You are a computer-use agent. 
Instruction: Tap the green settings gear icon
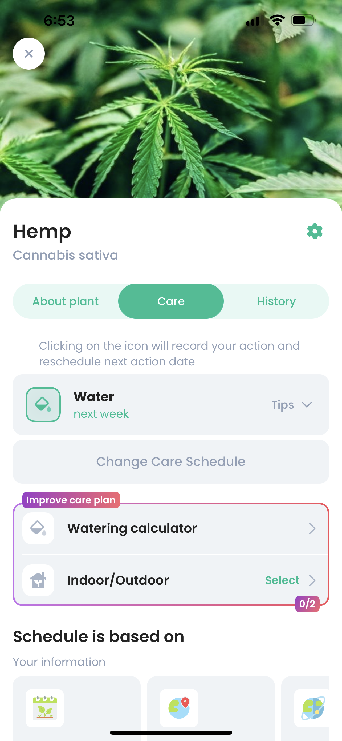tap(315, 231)
